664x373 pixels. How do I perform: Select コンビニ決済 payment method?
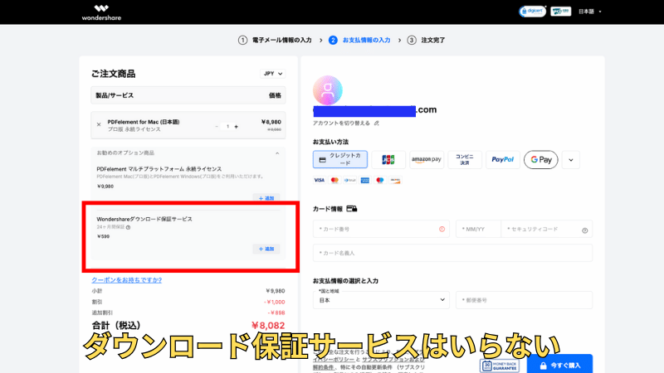[465, 159]
